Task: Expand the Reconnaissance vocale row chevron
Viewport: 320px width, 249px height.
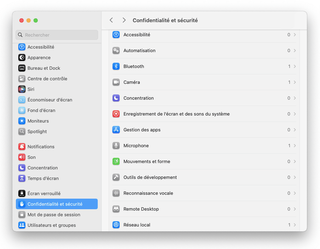Action: click(295, 193)
